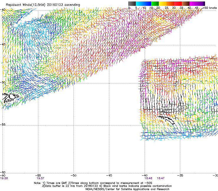Click the gray 0-5 knots color segment
Viewport: 218px width, 191px height.
132,4
